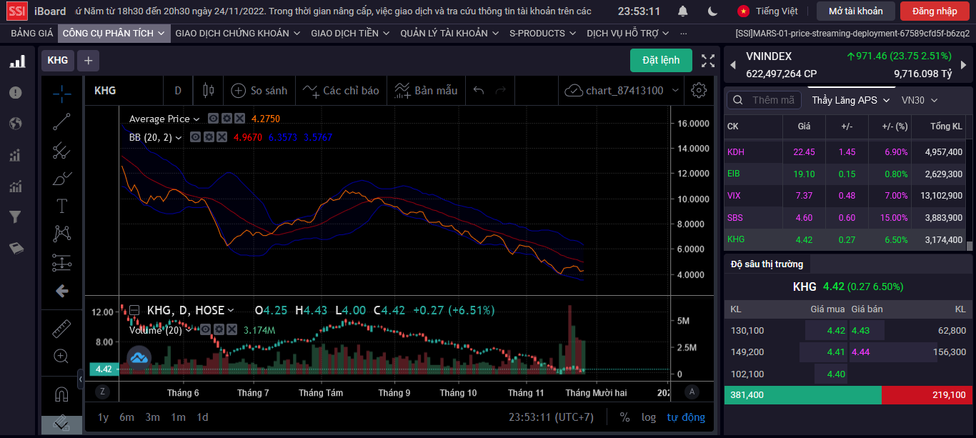Select the brush drawing tool

click(62, 178)
